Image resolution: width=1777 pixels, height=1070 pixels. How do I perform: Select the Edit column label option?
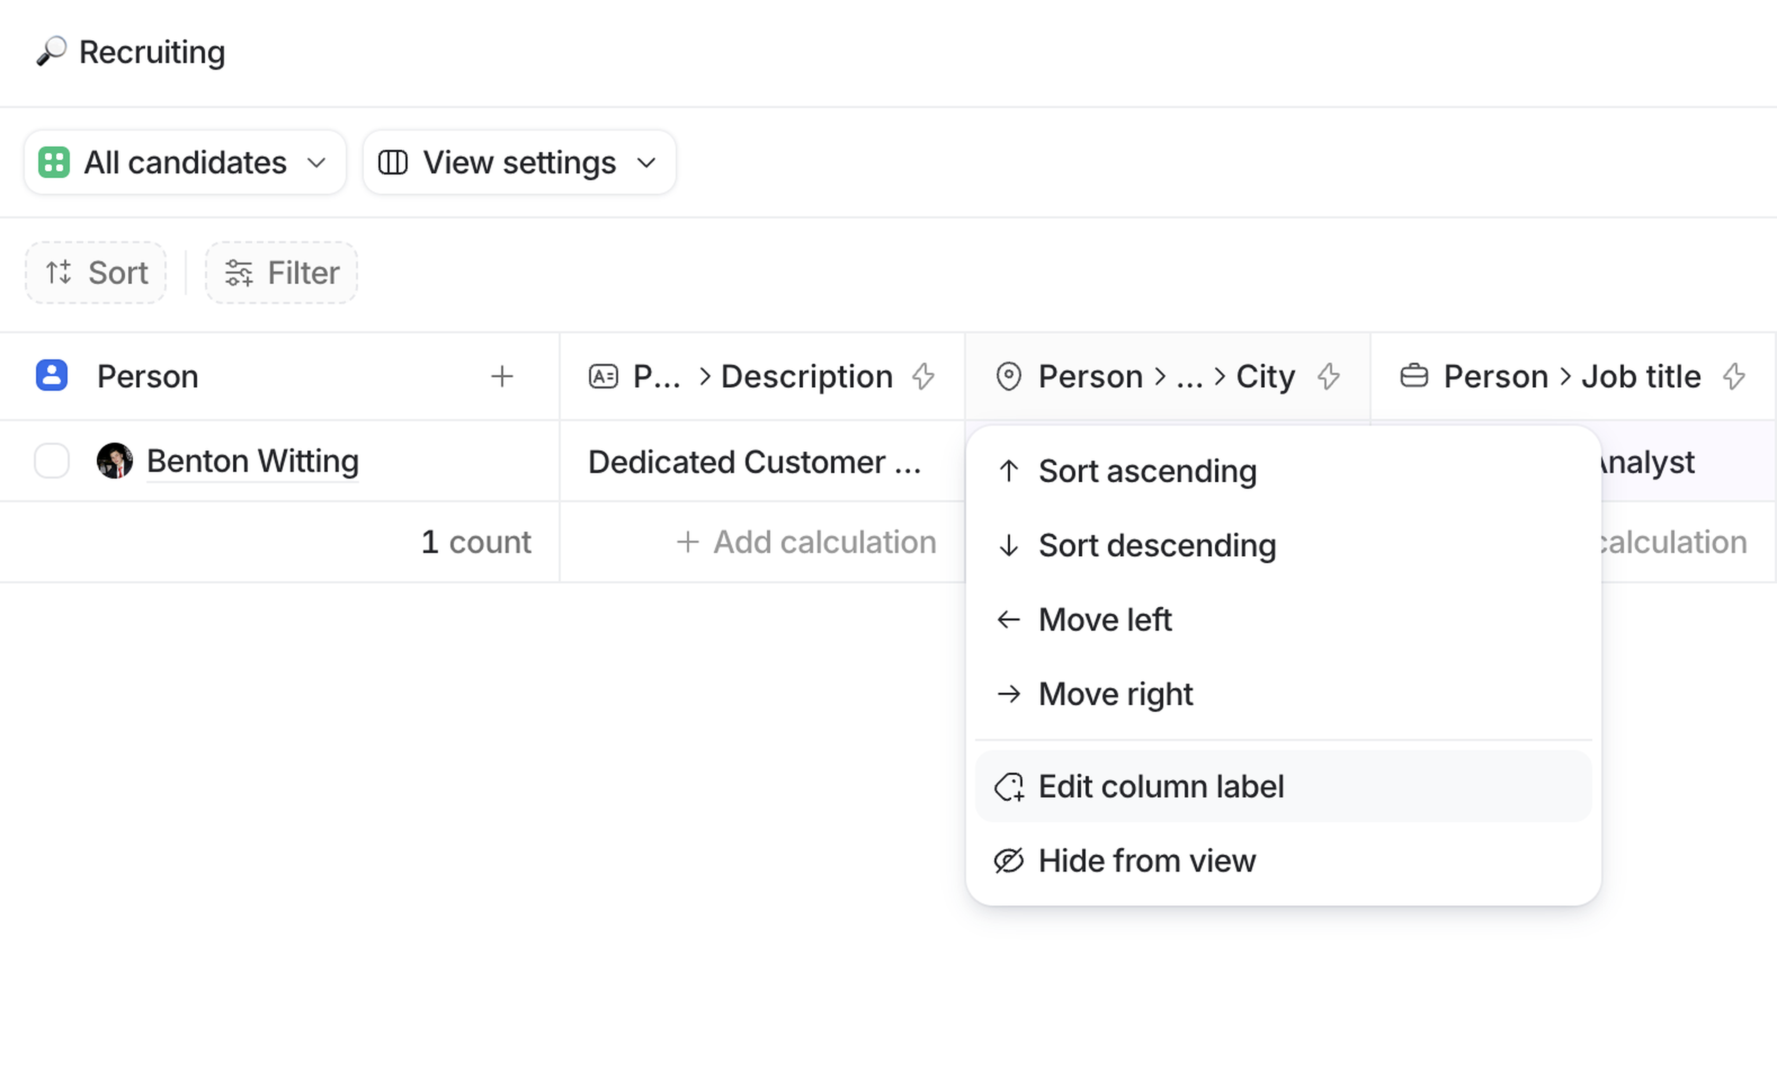1161,787
